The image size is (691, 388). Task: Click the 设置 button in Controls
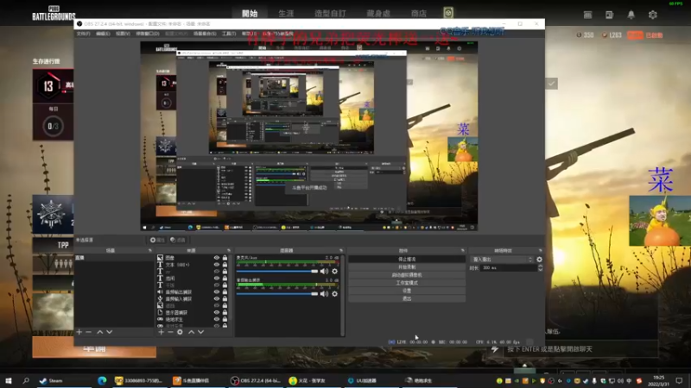click(x=407, y=291)
